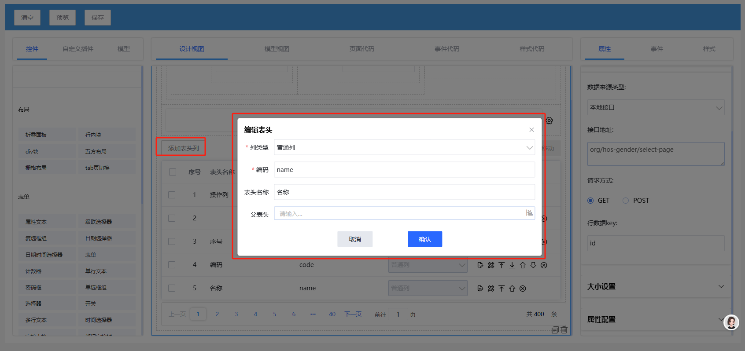
Task: Open the 列类型 dropdown in dialog
Action: [404, 147]
